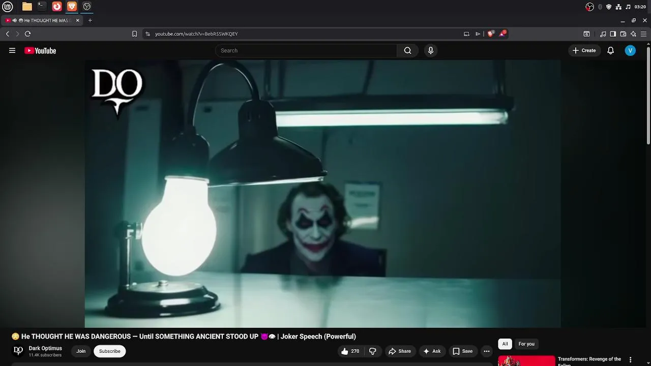Click the video title text
The height and width of the screenshot is (366, 651).
[x=184, y=337]
